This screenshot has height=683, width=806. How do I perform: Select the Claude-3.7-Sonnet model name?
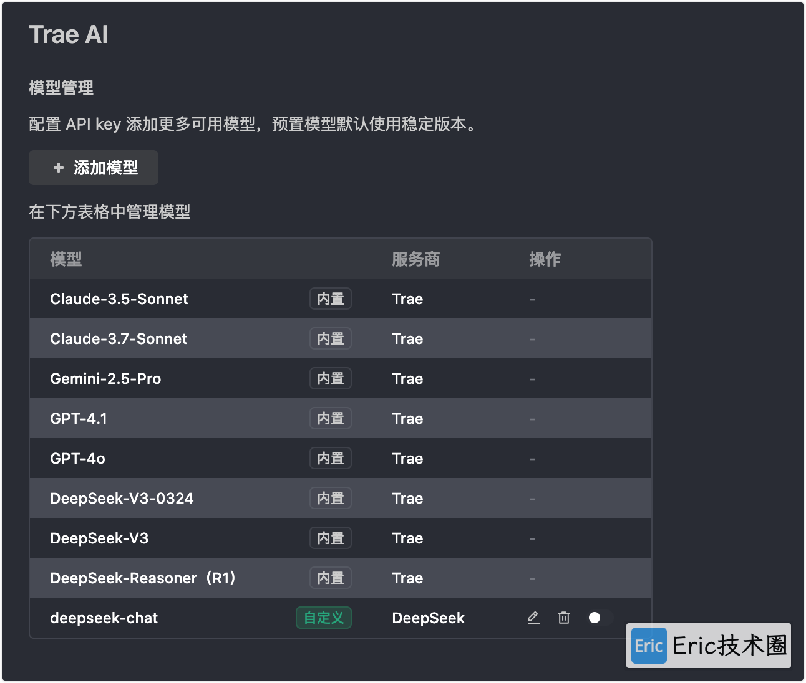pyautogui.click(x=119, y=339)
